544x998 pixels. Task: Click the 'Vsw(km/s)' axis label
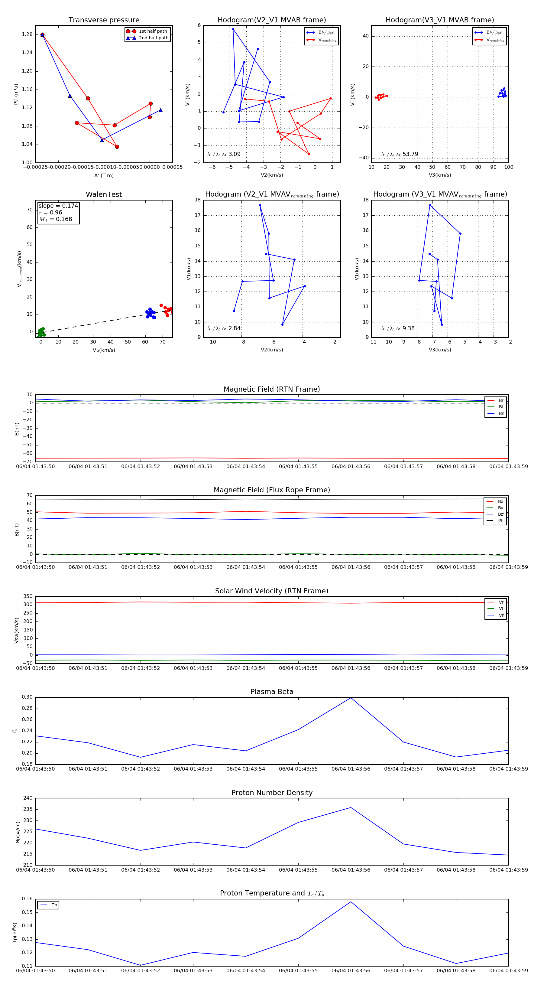click(x=16, y=630)
